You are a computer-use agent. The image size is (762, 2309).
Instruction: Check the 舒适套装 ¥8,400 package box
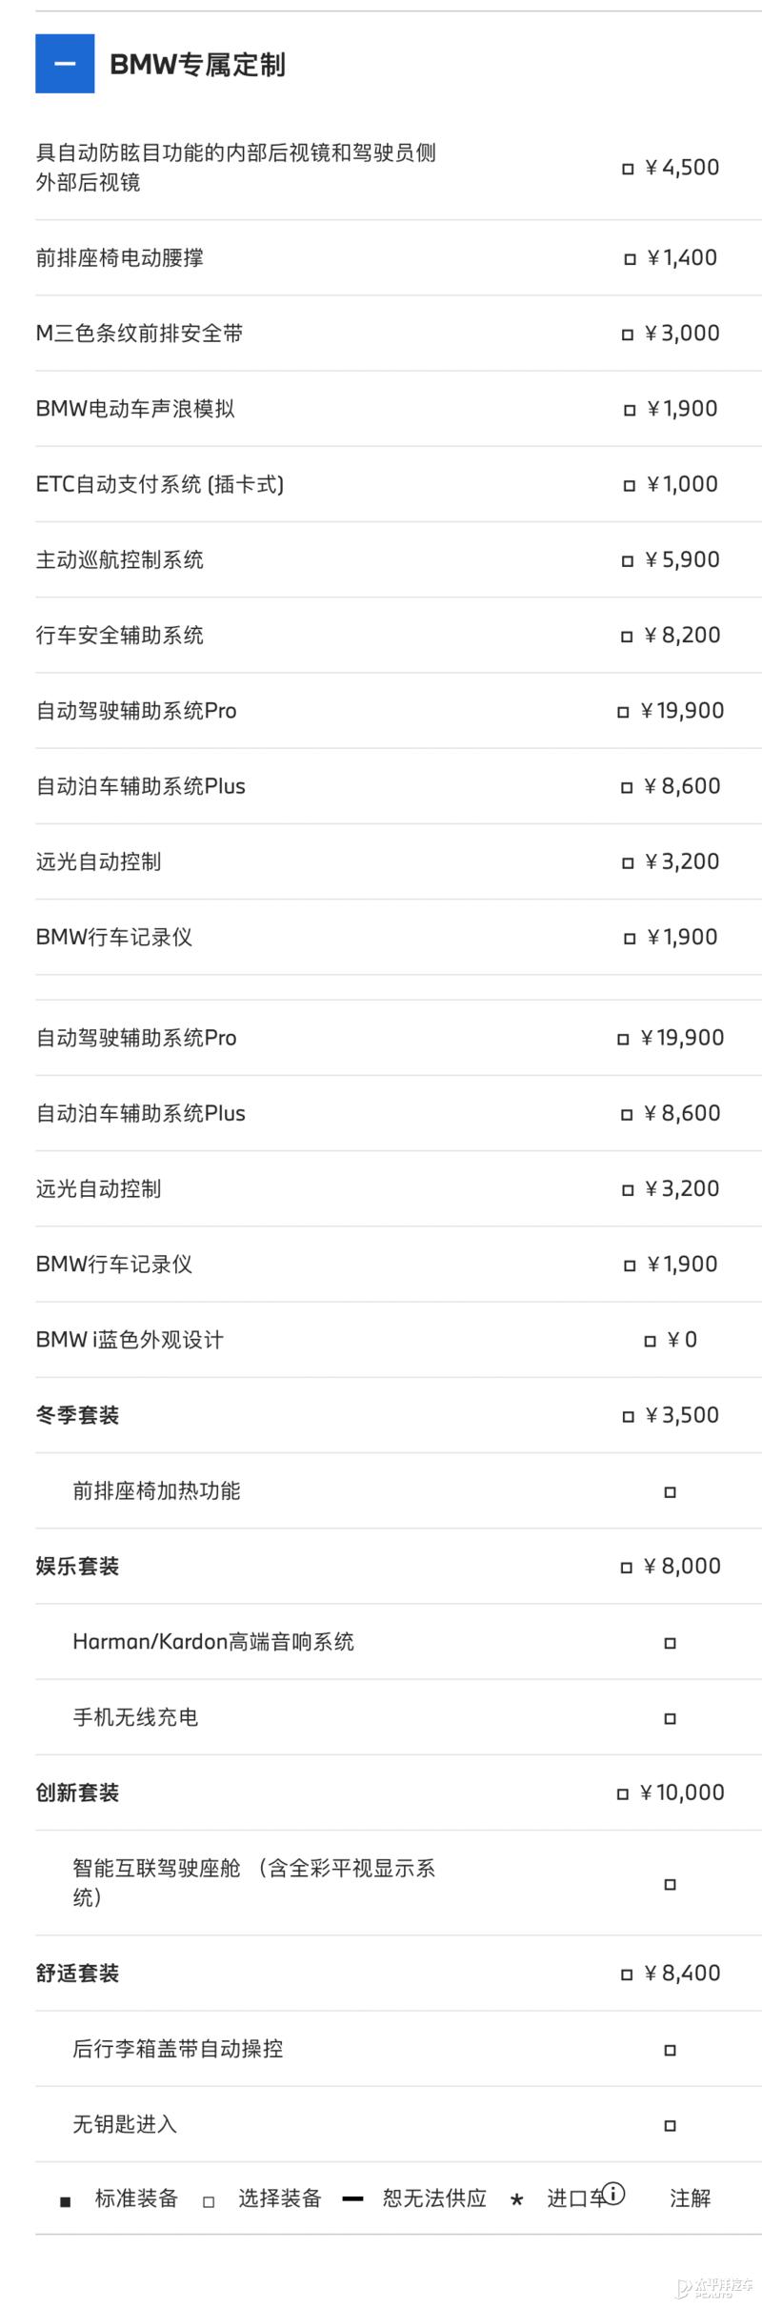[627, 1975]
